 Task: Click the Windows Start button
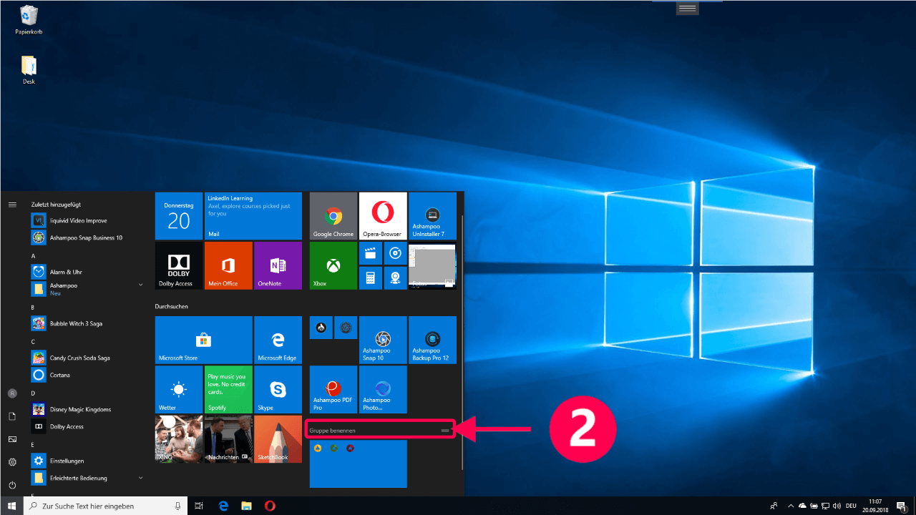[12, 506]
